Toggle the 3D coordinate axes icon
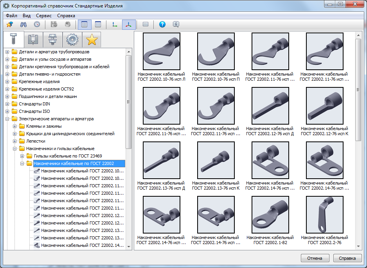The height and width of the screenshot is (268, 367). 128,24
